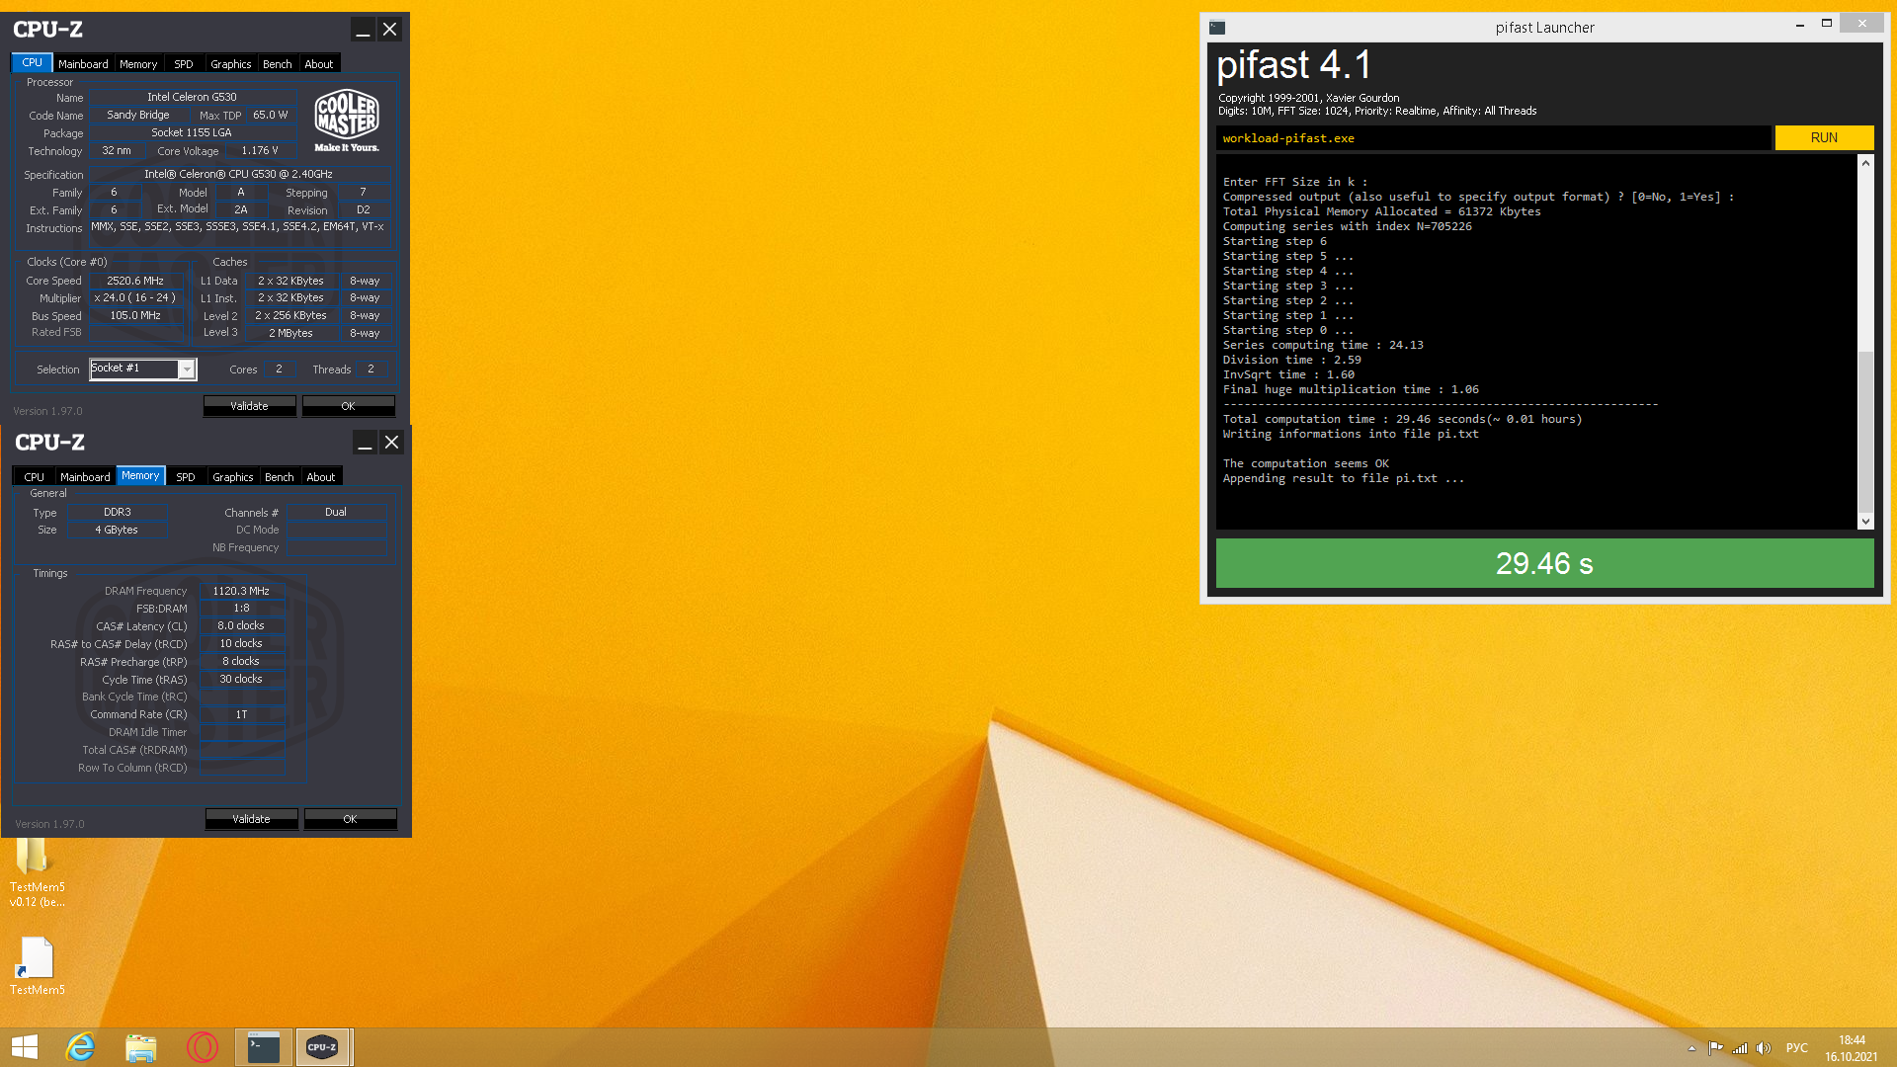Click OK in bottom CPU-Z window
The image size is (1897, 1067).
click(351, 819)
